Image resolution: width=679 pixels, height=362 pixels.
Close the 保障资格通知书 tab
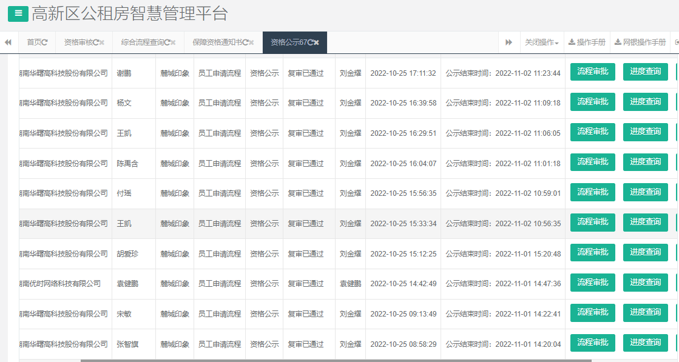[250, 43]
